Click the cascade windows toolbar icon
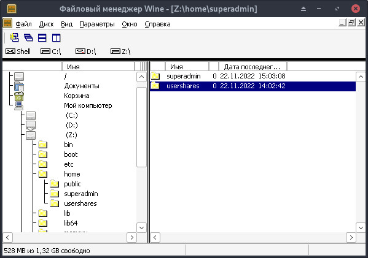 point(28,38)
